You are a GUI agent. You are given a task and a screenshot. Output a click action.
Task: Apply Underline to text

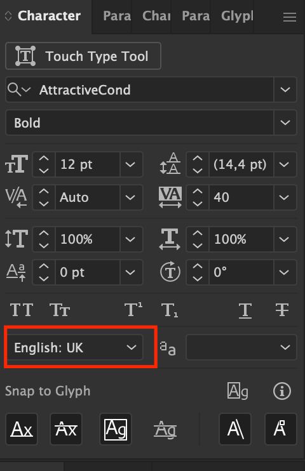tap(245, 310)
